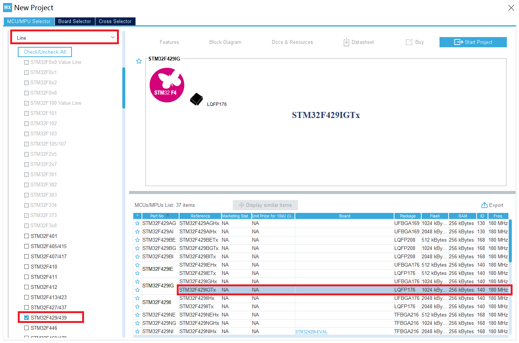Switch to the Cross Selector tab
This screenshot has width=519, height=343.
coord(115,22)
